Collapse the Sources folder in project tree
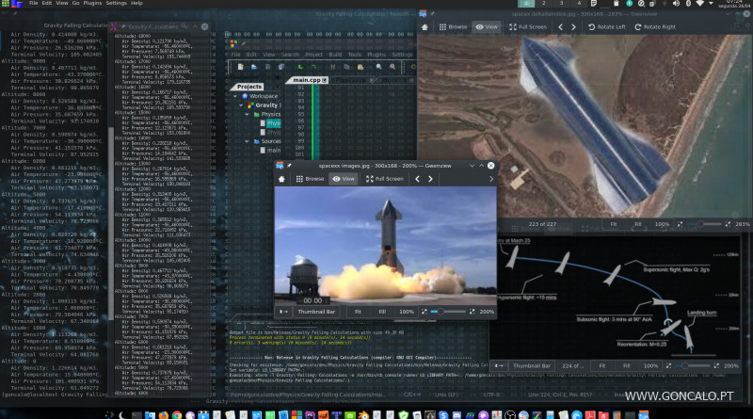Screen dimensions: 753x419 coord(247,141)
